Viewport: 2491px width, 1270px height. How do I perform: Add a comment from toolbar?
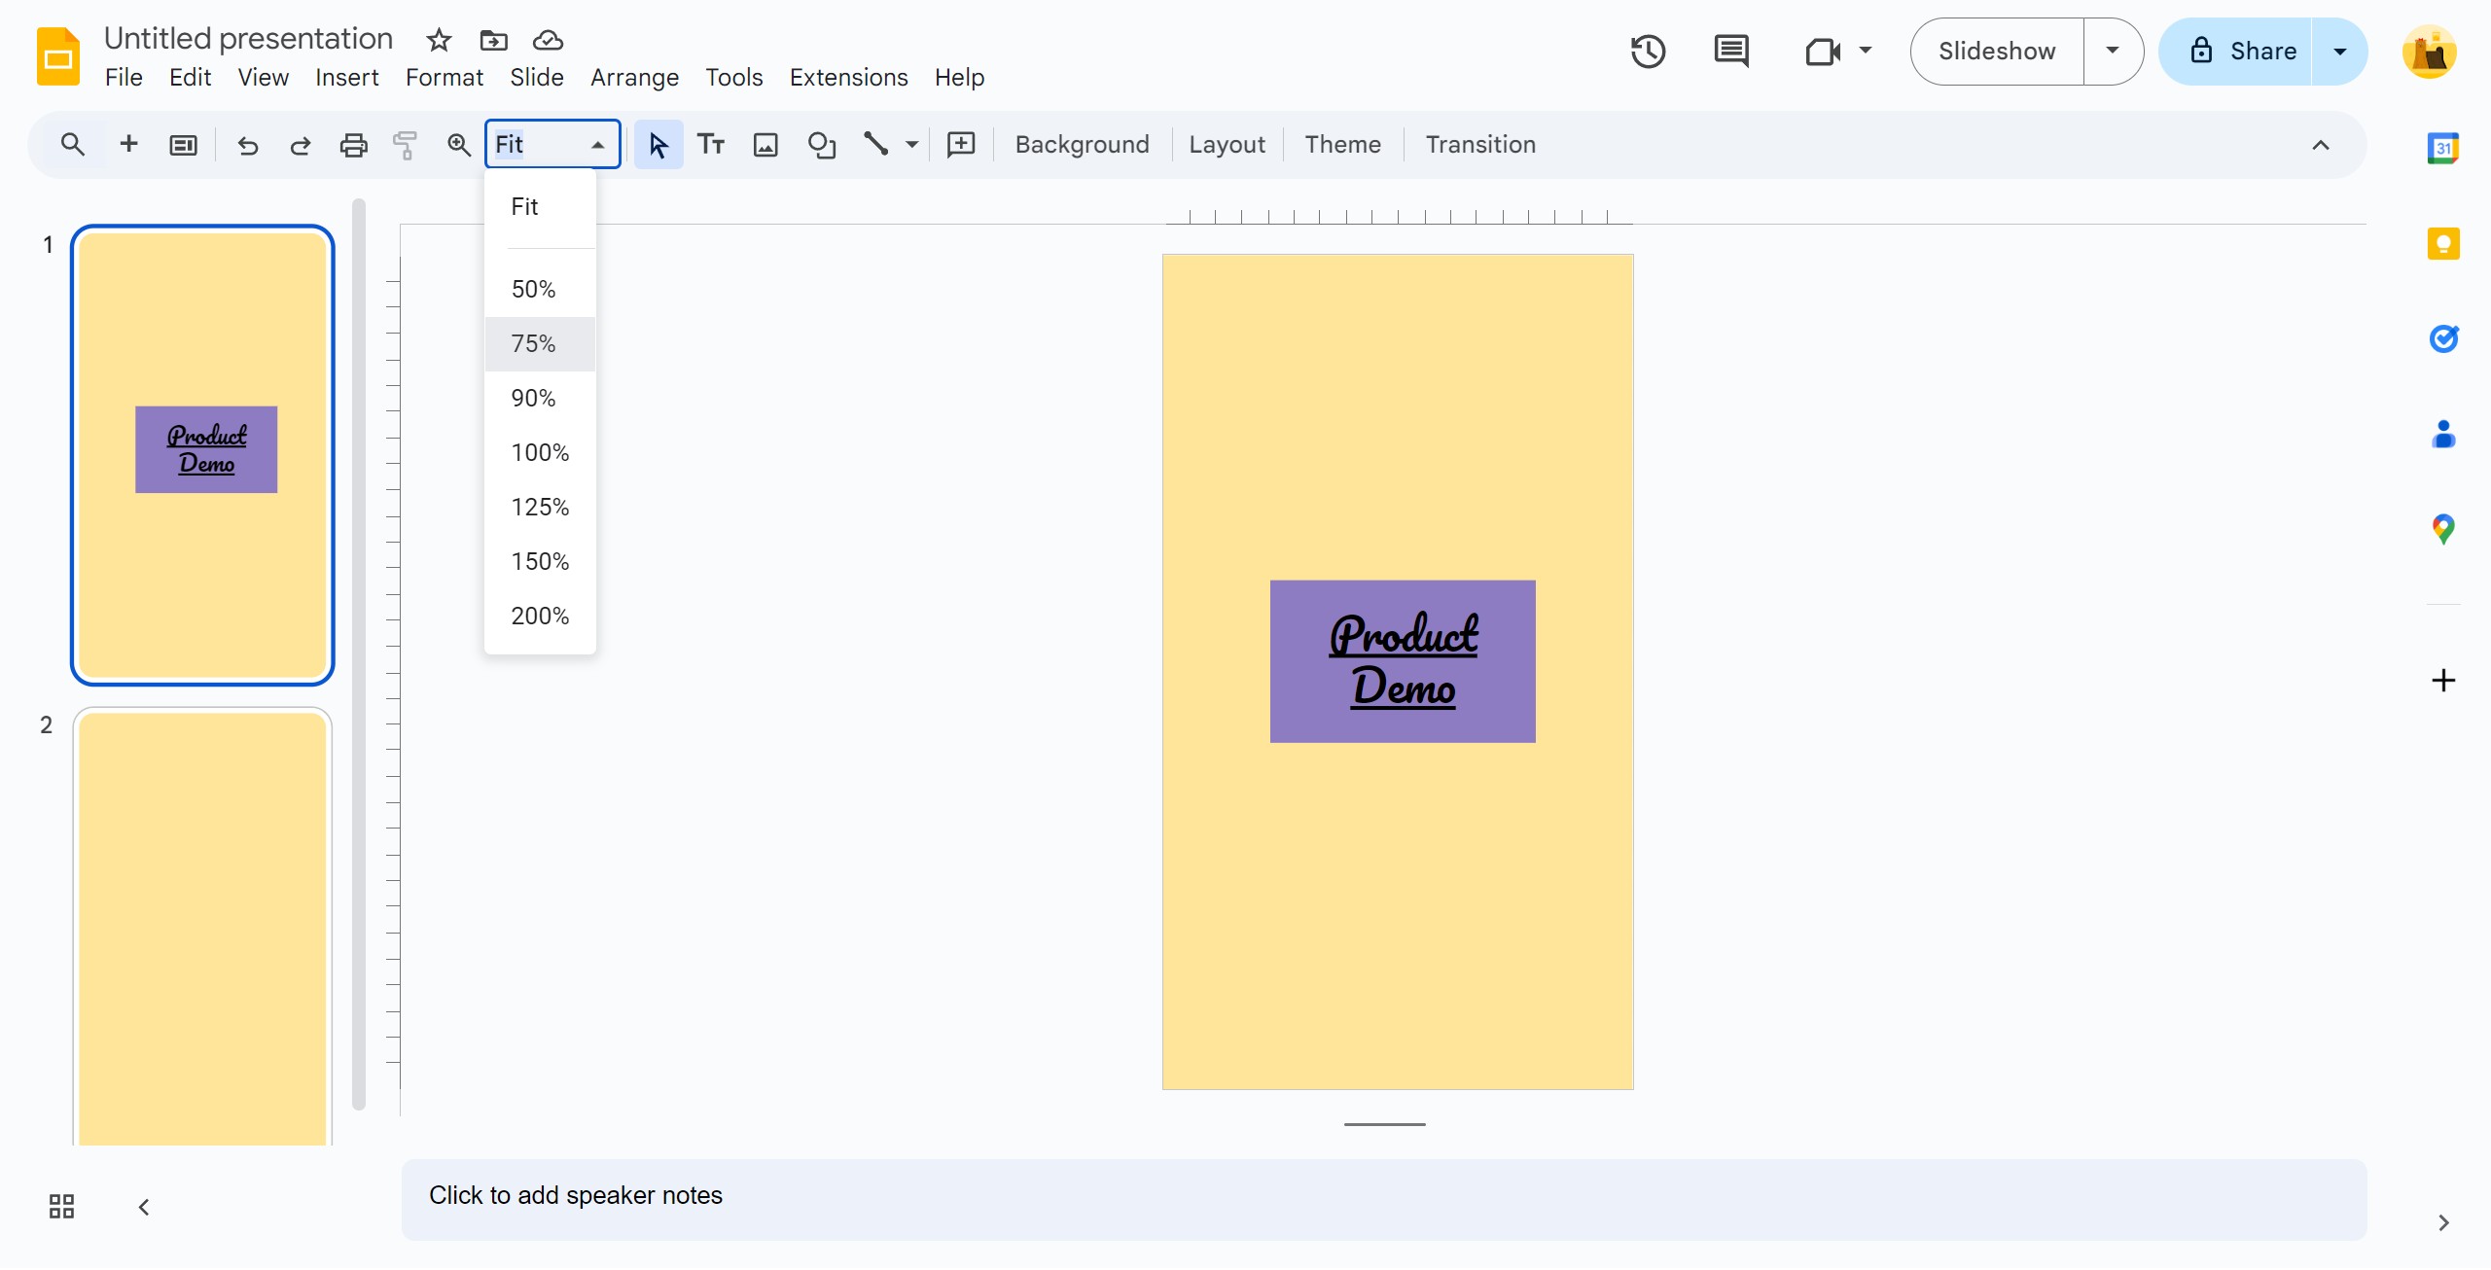pyautogui.click(x=961, y=145)
